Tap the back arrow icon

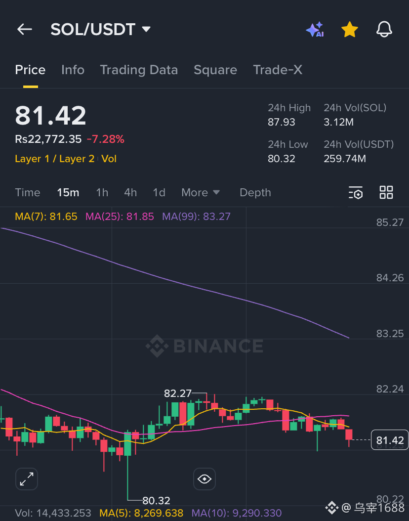tap(25, 29)
